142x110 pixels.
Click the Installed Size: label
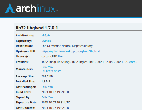[x=25, y=82]
